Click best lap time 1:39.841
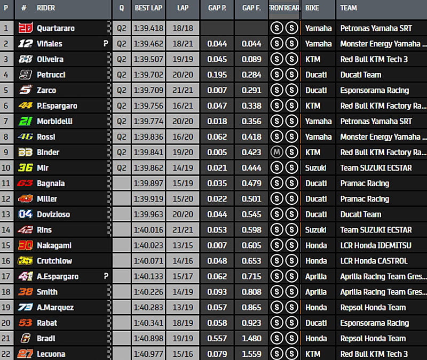This screenshot has height=360, width=427. pos(148,152)
